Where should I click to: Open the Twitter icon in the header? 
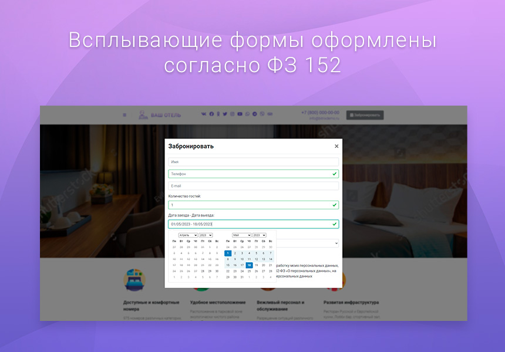point(225,114)
